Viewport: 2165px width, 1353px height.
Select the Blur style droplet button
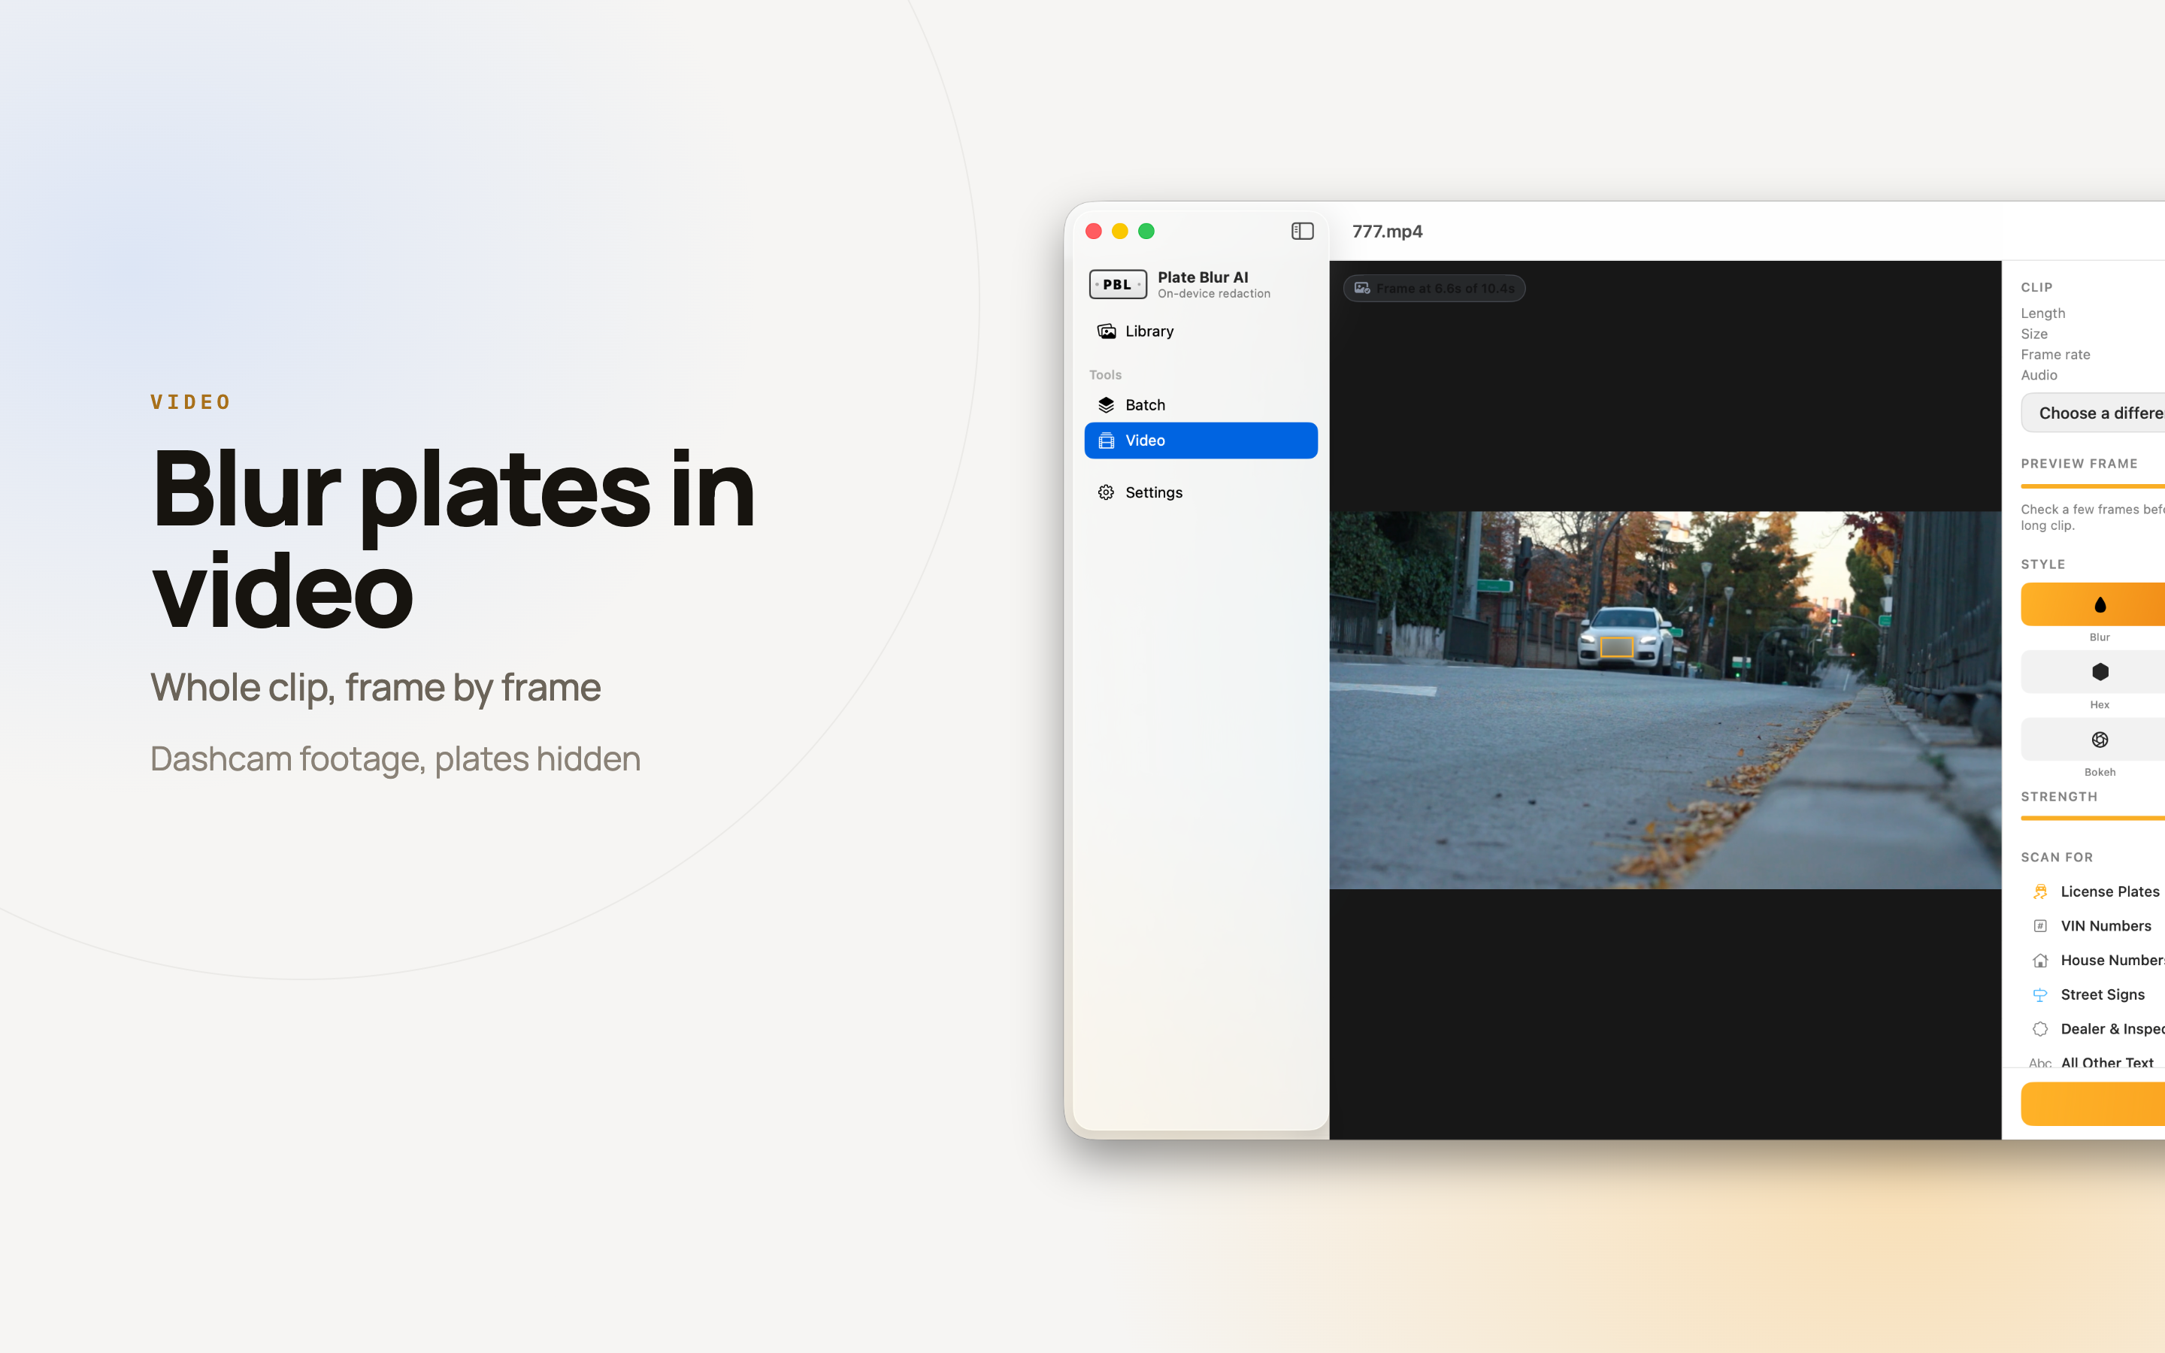(2093, 604)
